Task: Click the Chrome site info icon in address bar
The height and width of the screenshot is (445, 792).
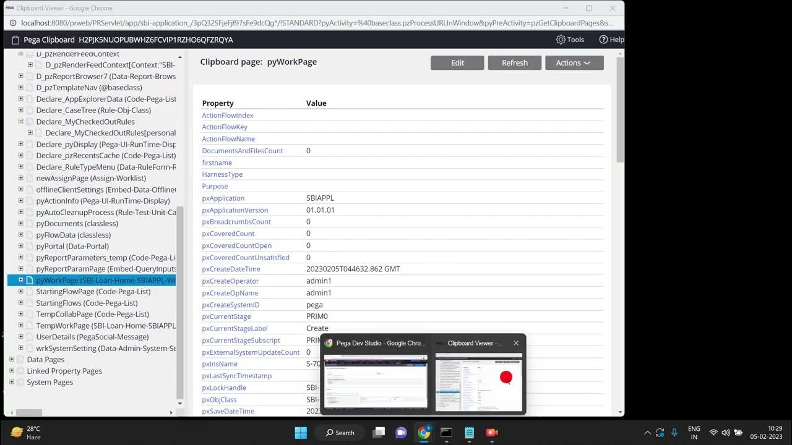Action: tap(13, 23)
